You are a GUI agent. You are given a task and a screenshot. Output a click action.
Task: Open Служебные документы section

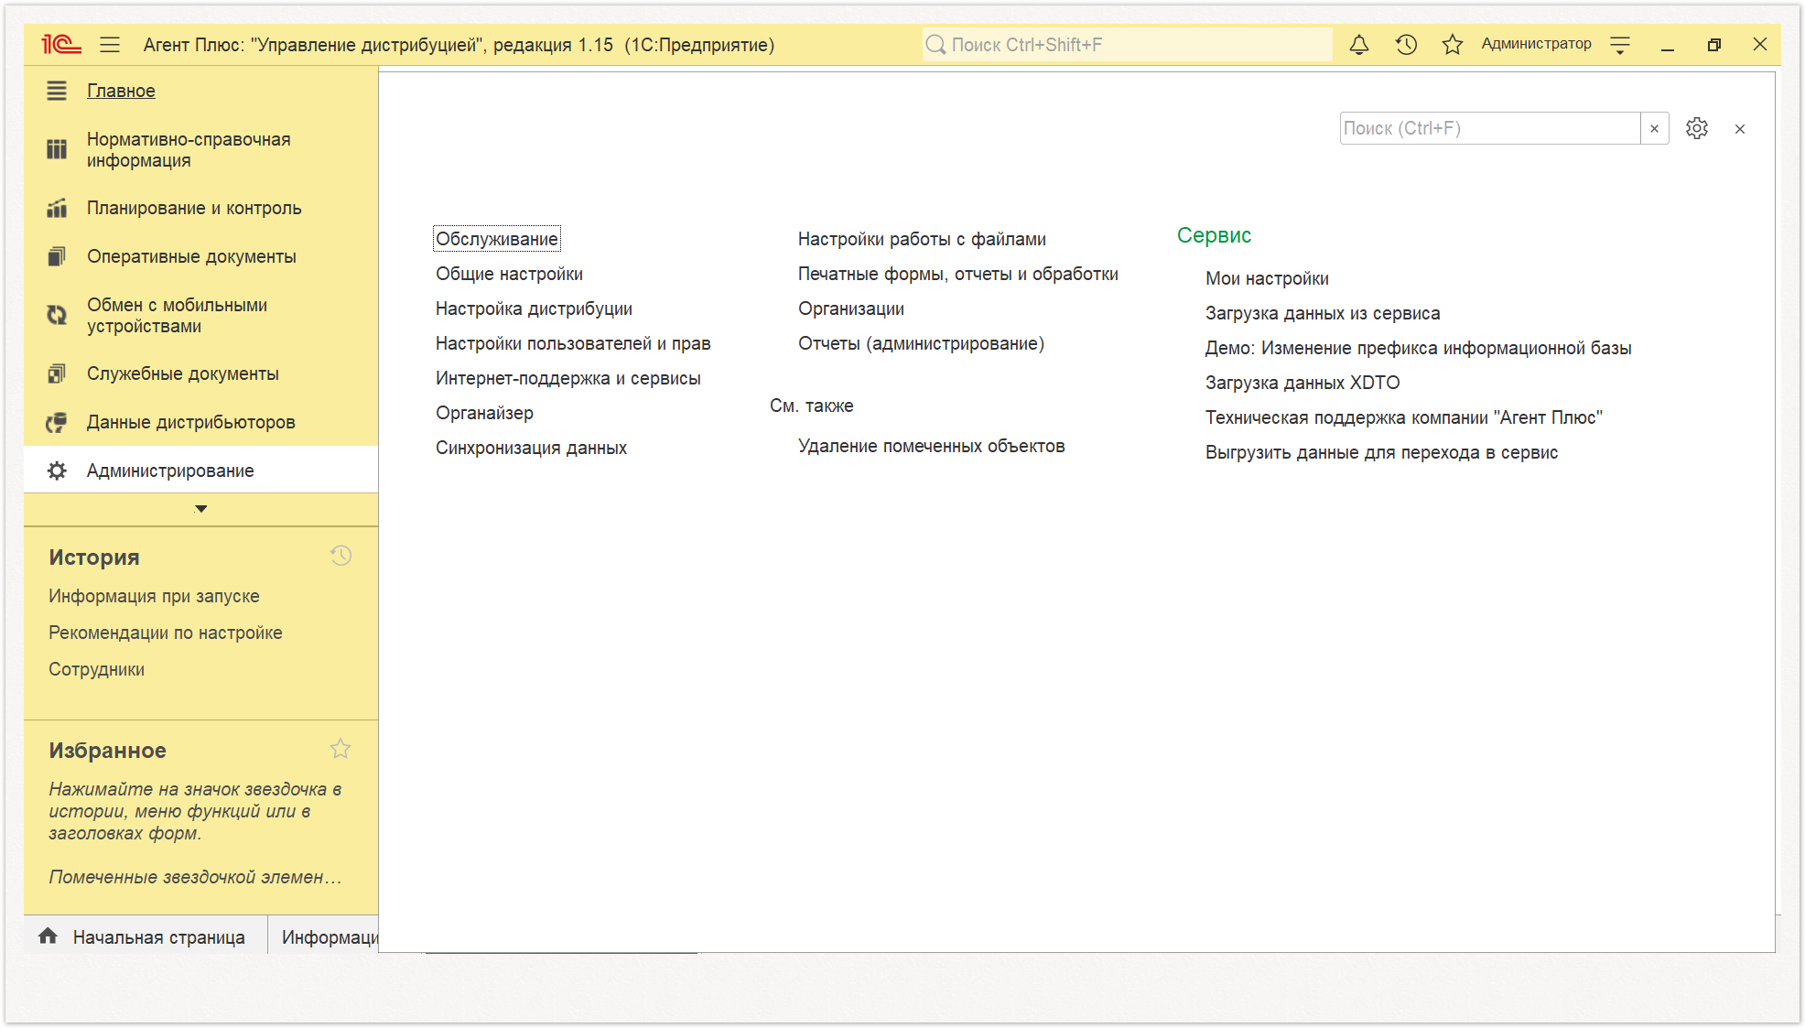182,373
